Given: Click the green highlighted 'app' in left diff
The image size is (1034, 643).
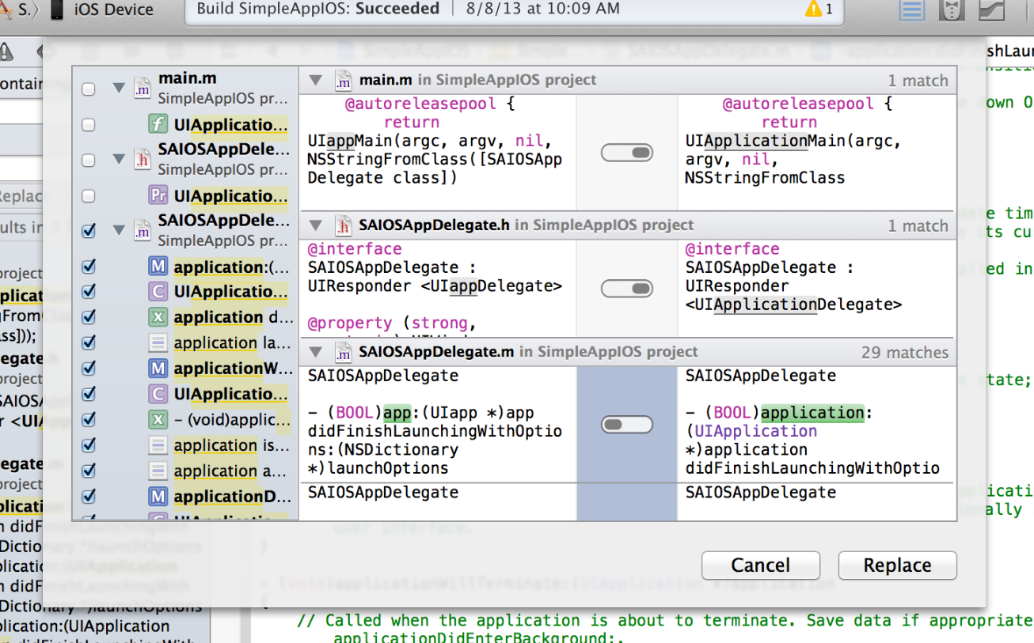Looking at the screenshot, I should tap(397, 413).
